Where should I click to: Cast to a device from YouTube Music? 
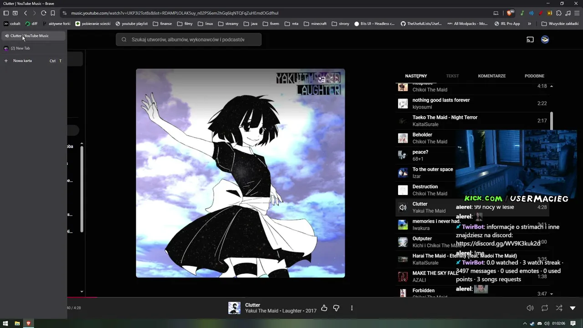click(x=530, y=40)
